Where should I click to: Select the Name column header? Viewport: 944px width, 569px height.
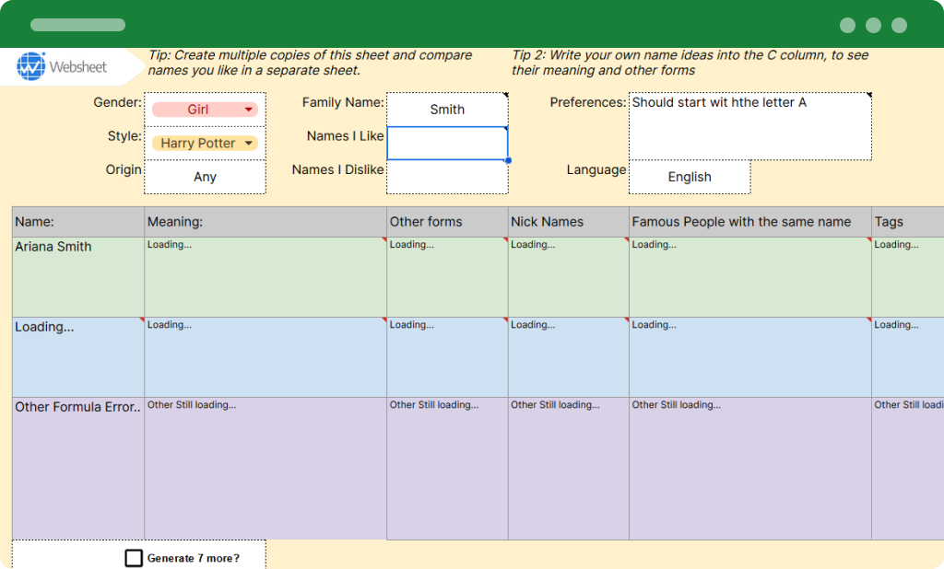coord(77,221)
